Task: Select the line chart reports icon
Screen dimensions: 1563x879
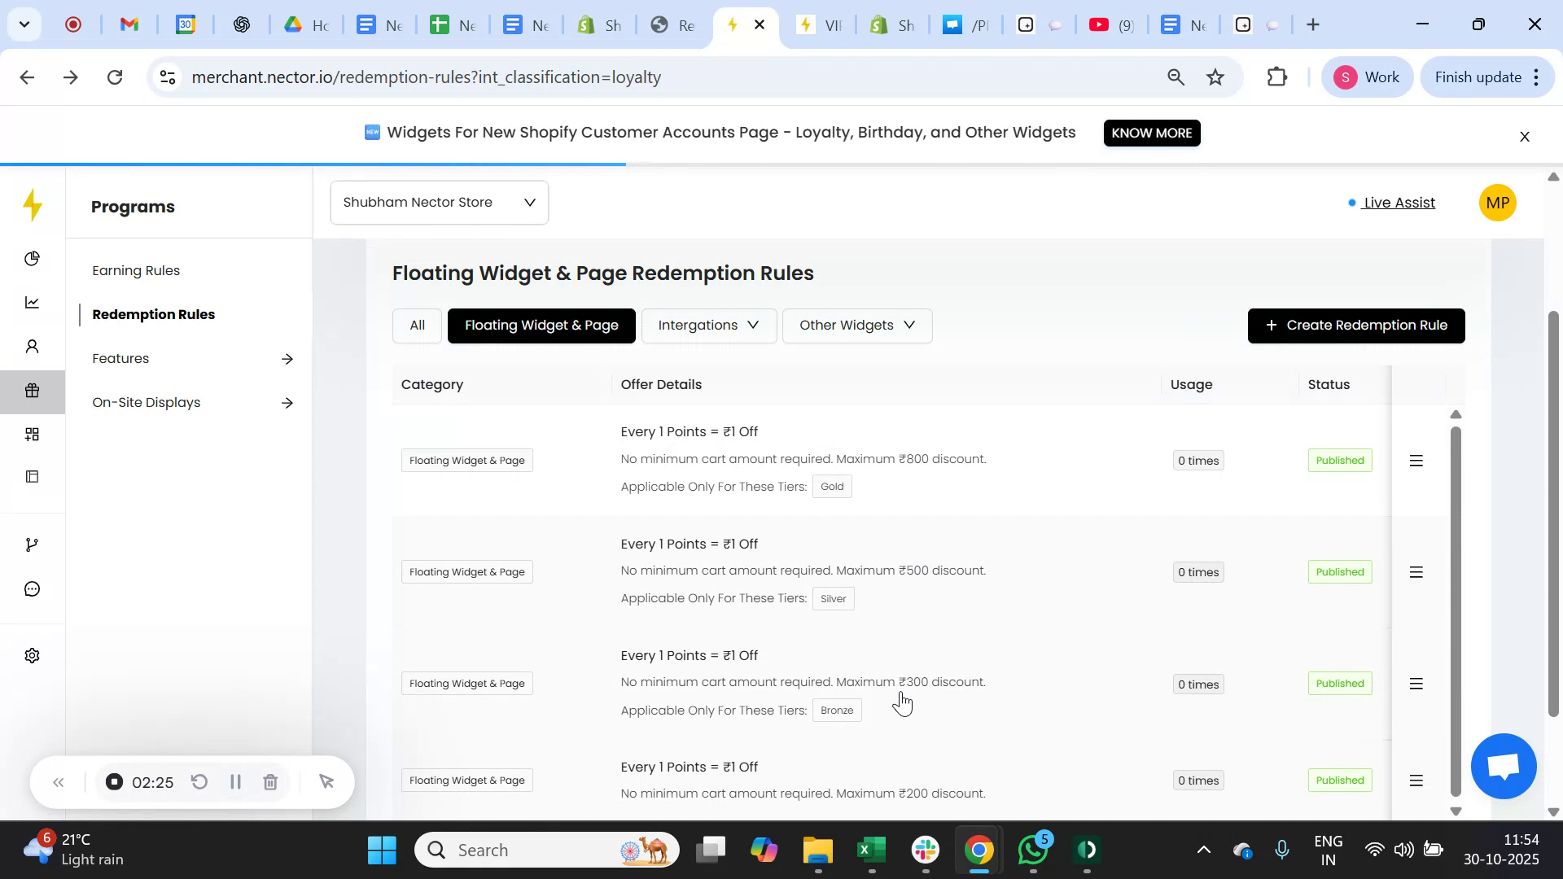Action: click(32, 302)
